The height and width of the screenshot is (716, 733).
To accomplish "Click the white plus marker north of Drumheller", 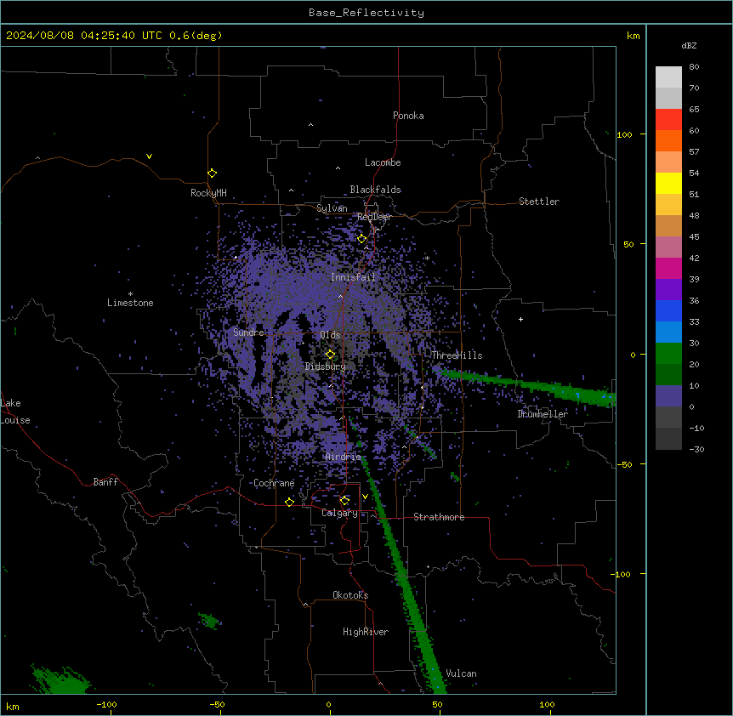I will point(520,319).
